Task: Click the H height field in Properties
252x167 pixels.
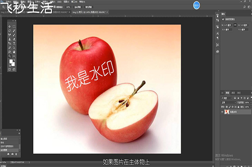Action: click(x=244, y=25)
